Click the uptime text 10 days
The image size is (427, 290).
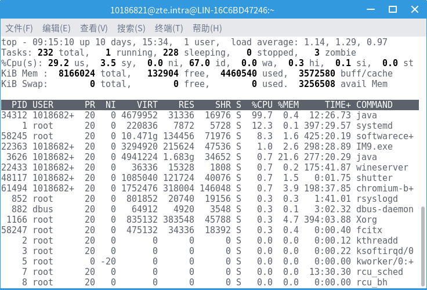pyautogui.click(x=114, y=42)
